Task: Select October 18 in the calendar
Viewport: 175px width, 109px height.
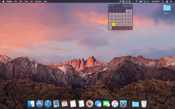Action: (x=114, y=21)
